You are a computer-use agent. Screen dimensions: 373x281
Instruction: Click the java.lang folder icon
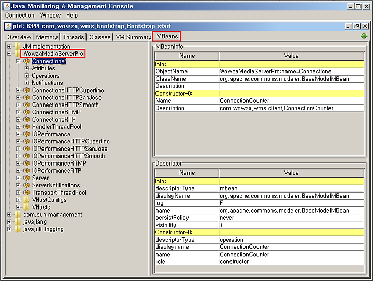18,222
